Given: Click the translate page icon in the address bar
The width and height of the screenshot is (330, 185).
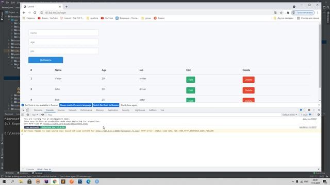Looking at the screenshot, I should point(275,12).
